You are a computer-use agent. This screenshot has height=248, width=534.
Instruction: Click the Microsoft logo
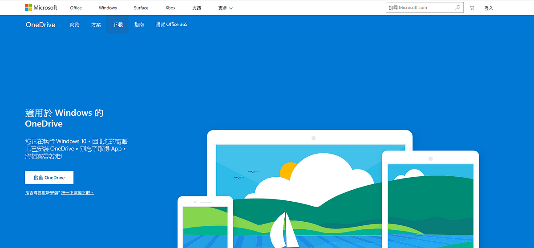click(x=41, y=8)
